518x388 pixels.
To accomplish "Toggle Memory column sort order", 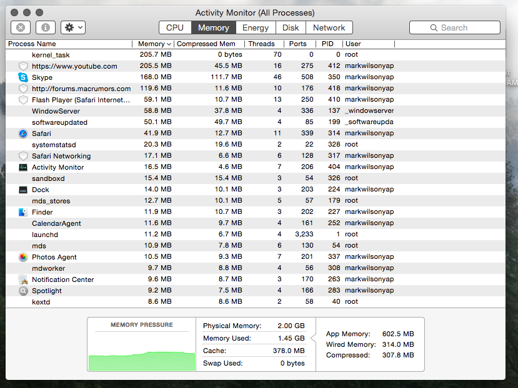I will (x=154, y=44).
